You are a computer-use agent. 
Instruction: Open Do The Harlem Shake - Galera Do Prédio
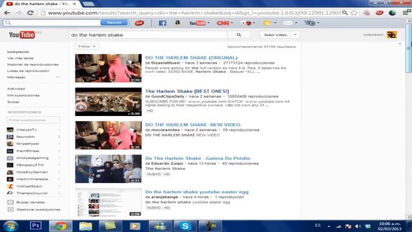coord(198,159)
